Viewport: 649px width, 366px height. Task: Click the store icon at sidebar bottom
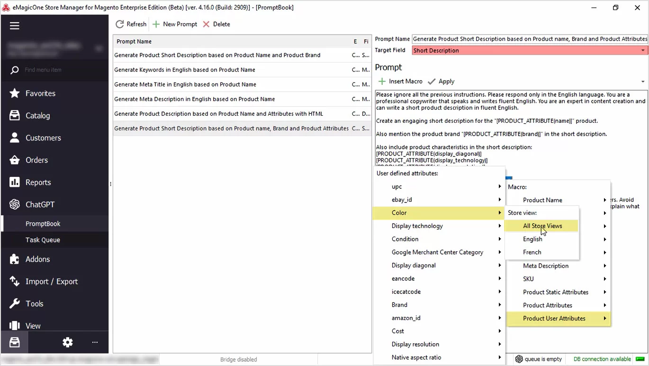click(15, 342)
